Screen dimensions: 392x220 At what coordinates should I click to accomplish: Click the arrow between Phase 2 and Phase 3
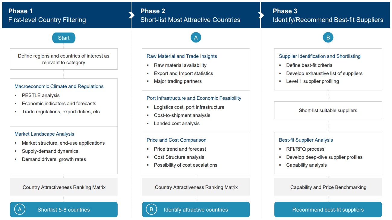(261, 15)
